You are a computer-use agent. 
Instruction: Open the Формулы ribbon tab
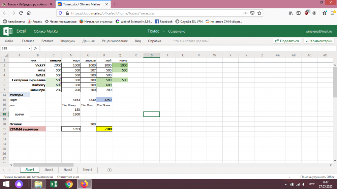tap(68, 41)
